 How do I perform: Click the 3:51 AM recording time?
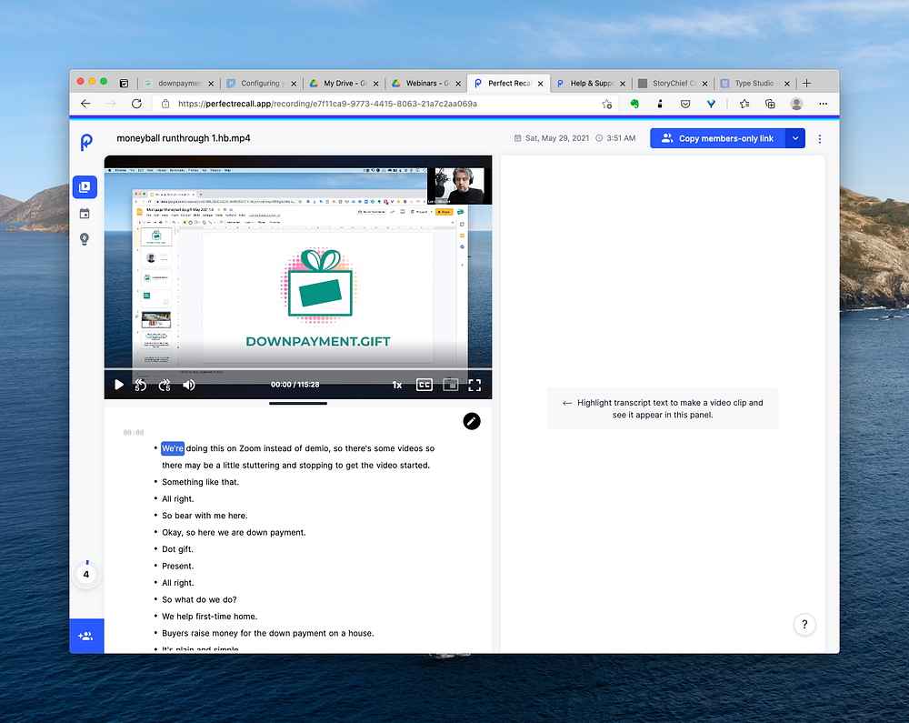coord(615,138)
